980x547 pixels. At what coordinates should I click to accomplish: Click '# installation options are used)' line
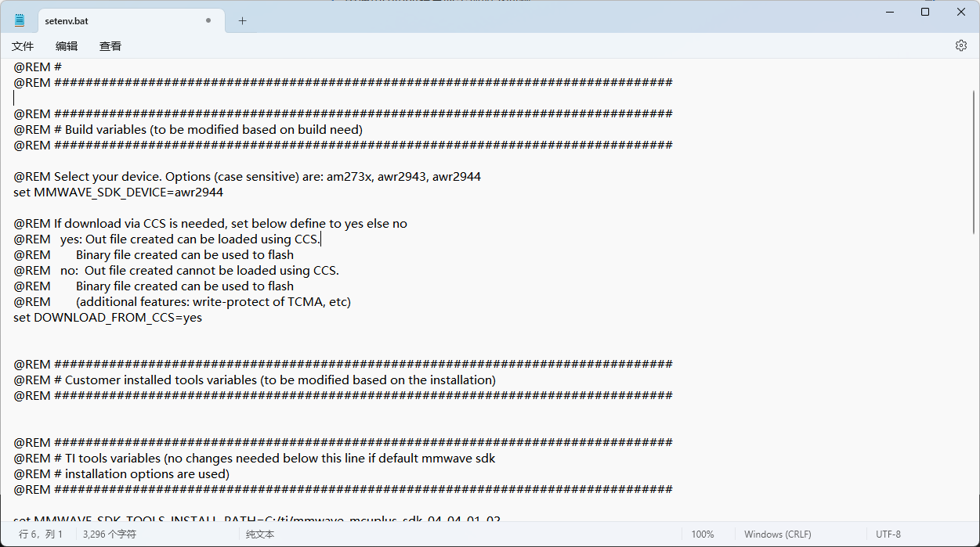click(x=121, y=473)
